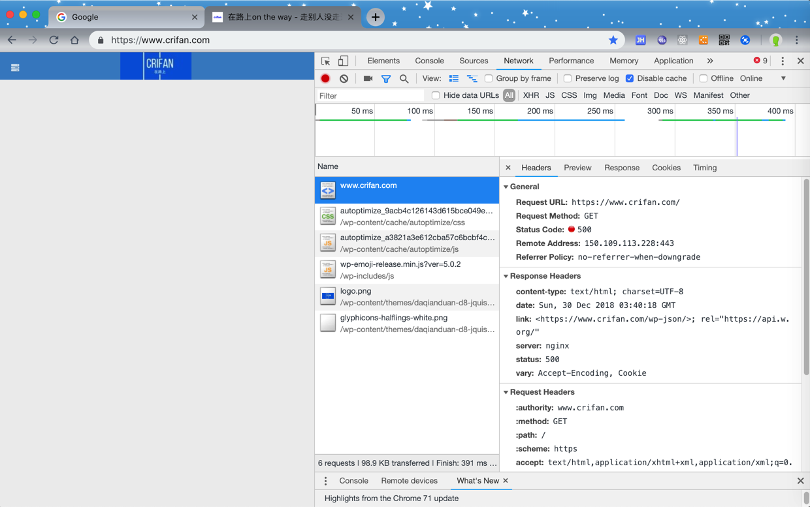Bookmark this page star icon
Viewport: 810px width, 507px height.
pyautogui.click(x=613, y=40)
